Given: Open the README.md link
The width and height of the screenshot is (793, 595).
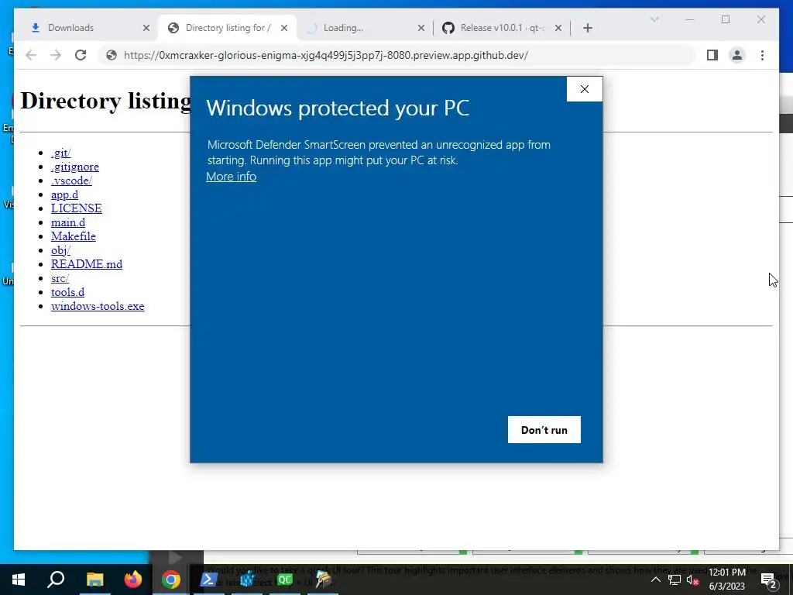Looking at the screenshot, I should pyautogui.click(x=87, y=264).
